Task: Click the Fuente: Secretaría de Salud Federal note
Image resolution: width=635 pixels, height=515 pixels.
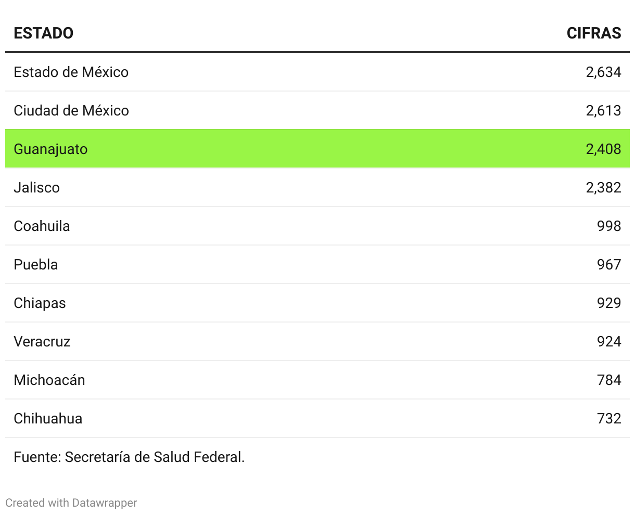Action: click(129, 457)
